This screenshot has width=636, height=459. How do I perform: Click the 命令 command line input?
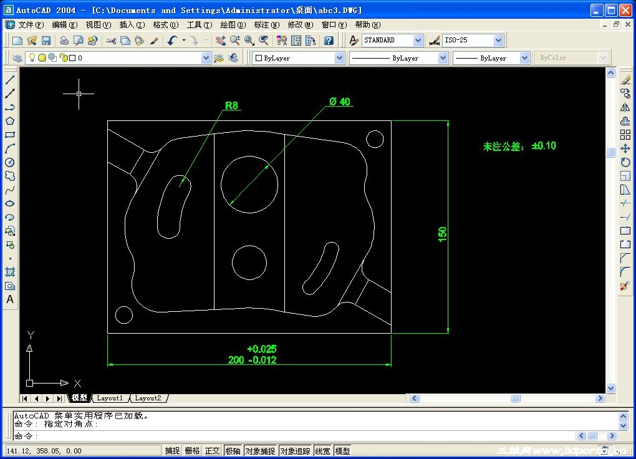pyautogui.click(x=294, y=437)
